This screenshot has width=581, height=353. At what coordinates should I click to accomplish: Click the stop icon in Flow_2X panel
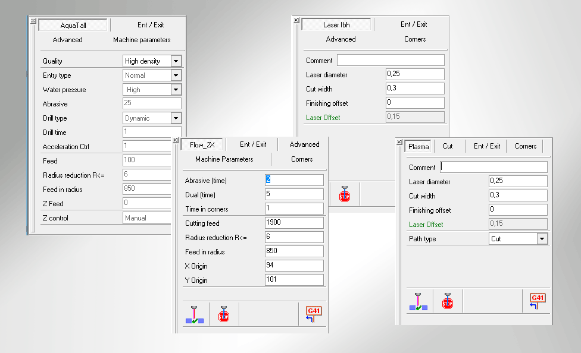pos(224,314)
